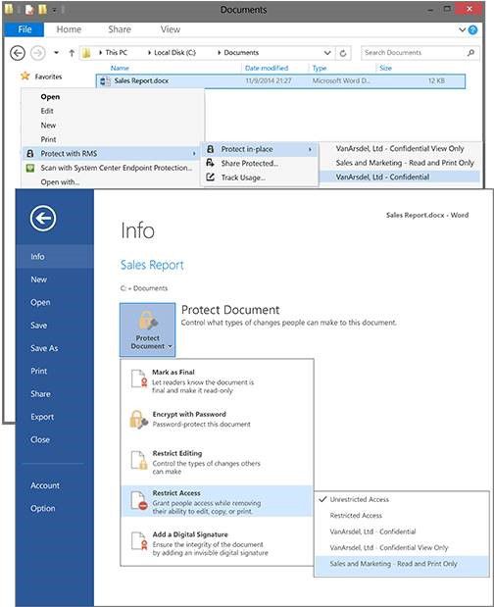494x607 pixels.
Task: Click the Refresh button in address bar
Action: (x=343, y=53)
